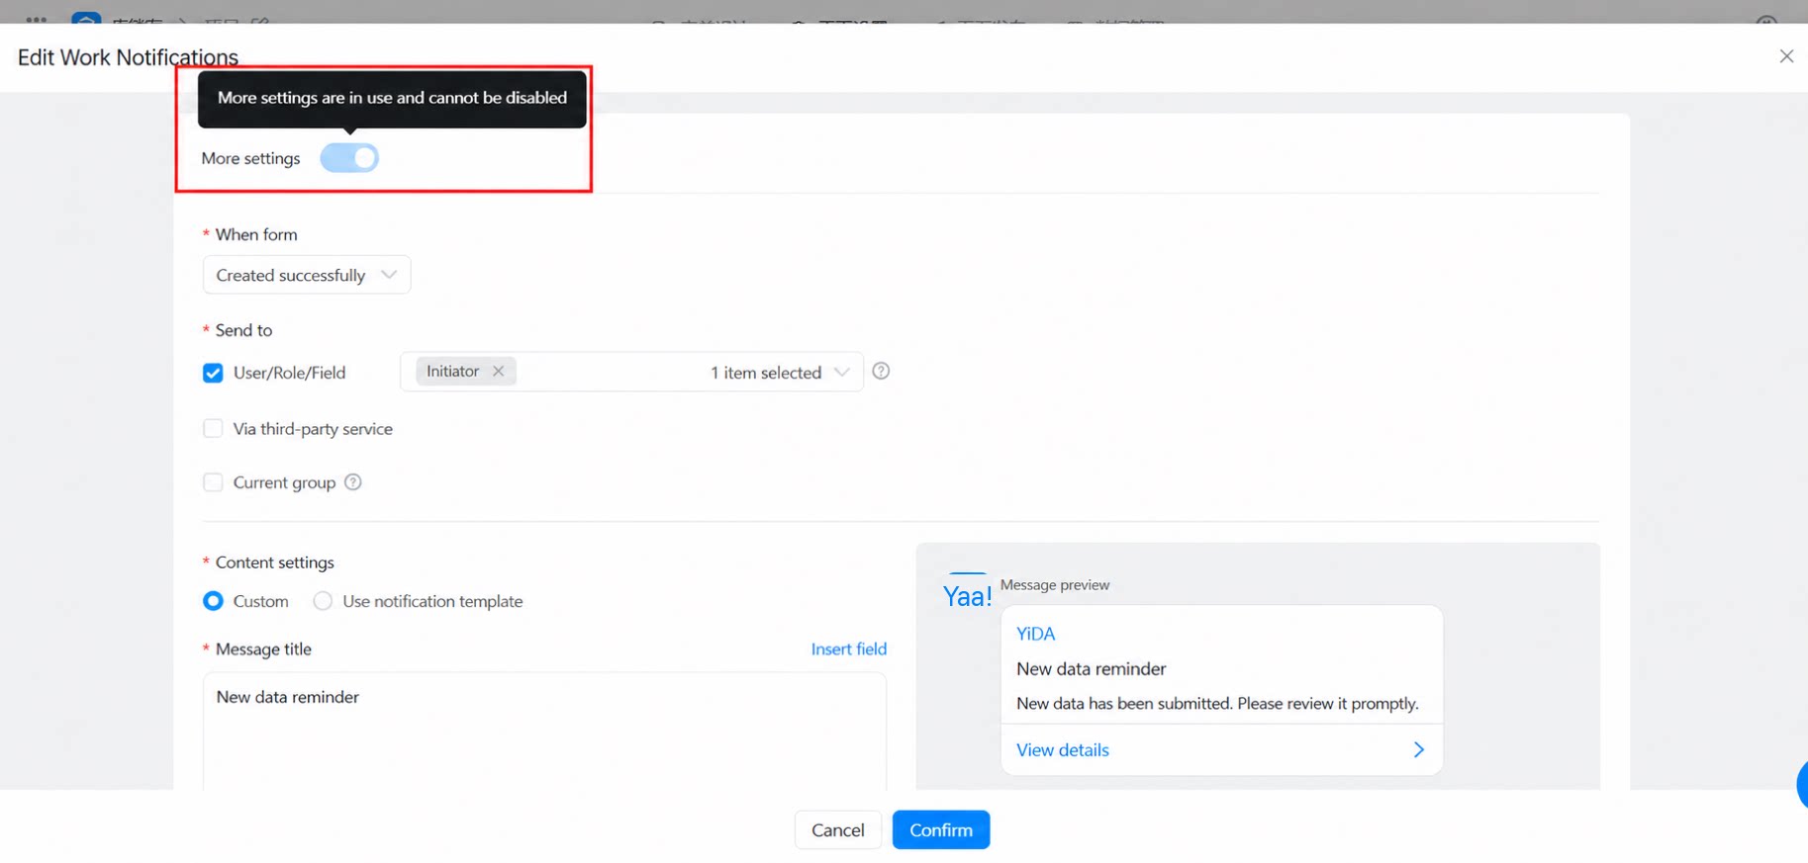
Task: Click the Cancel button
Action: 837,830
